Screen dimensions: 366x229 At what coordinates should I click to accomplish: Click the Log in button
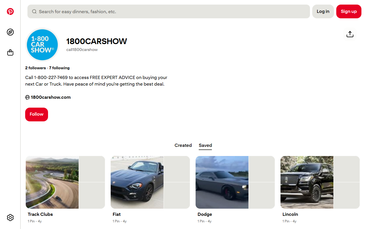tap(323, 11)
